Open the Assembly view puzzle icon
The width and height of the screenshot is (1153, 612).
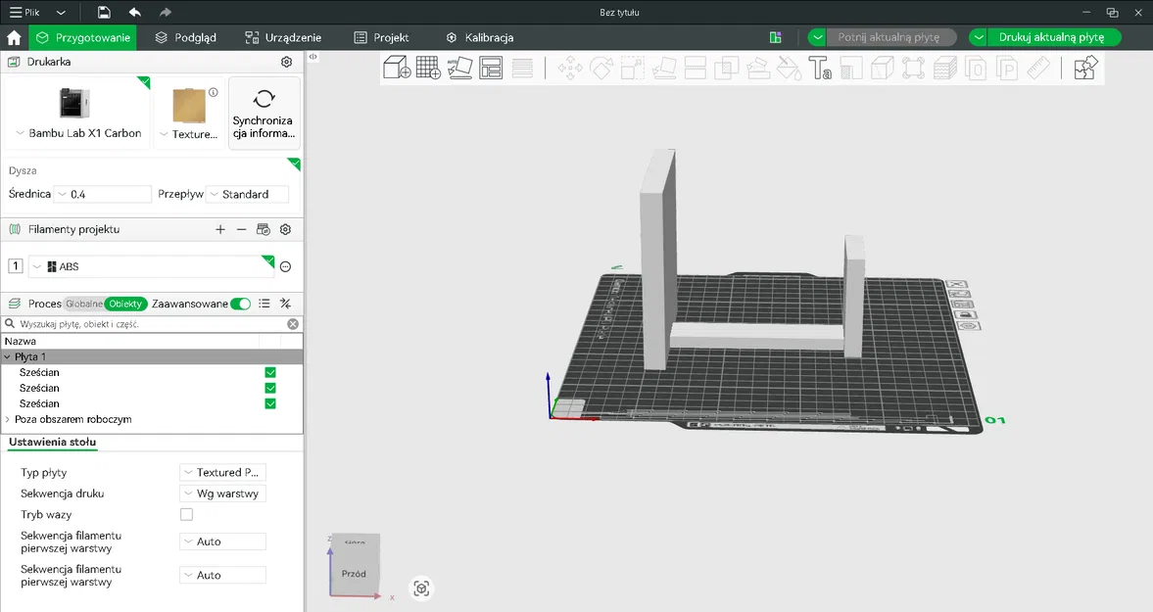click(1085, 69)
